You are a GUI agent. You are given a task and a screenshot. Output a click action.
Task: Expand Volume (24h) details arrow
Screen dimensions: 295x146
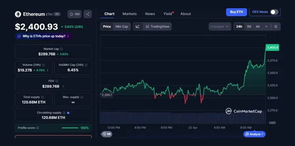pos(47,70)
